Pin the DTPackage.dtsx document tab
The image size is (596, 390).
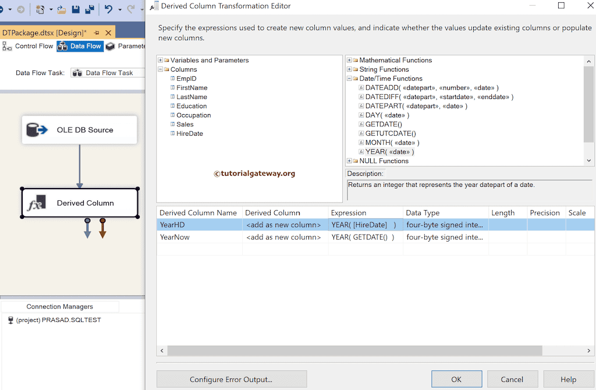click(98, 33)
